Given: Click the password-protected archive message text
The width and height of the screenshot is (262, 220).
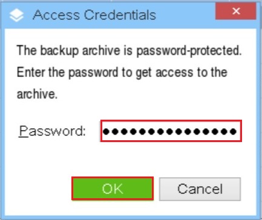Looking at the screenshot, I should 129,72.
